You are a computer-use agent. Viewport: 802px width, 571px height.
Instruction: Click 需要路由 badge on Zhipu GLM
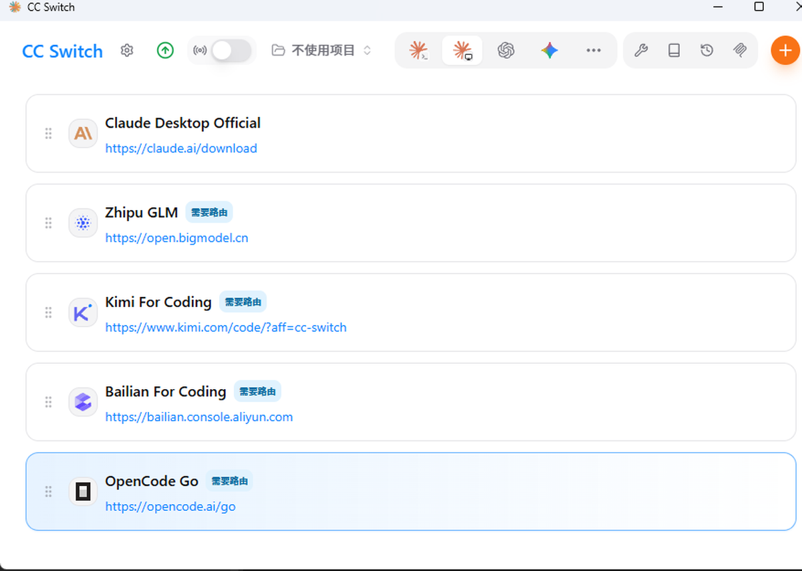(209, 213)
